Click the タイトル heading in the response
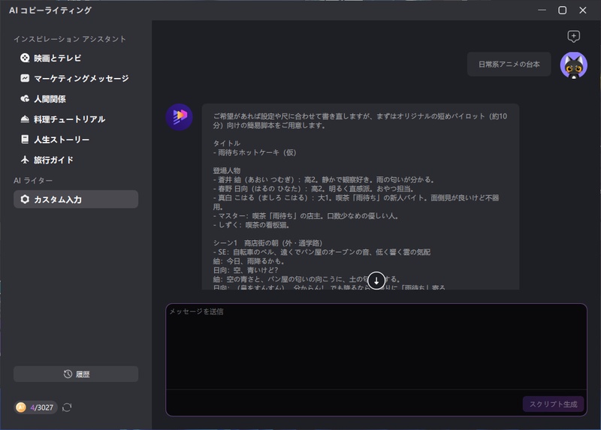The image size is (601, 430). [227, 143]
